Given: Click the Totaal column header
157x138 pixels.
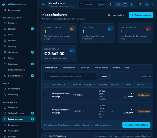Looking at the screenshot, I should [129, 85].
